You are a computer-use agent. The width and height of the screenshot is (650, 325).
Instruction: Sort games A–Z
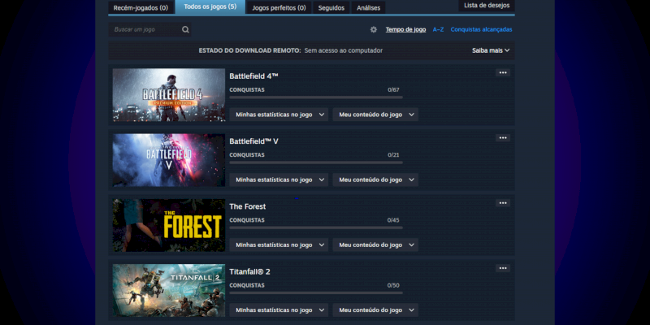[x=438, y=29]
